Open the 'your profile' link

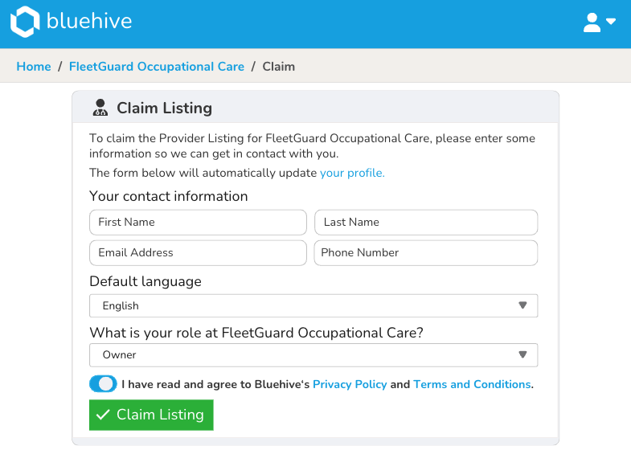click(352, 173)
